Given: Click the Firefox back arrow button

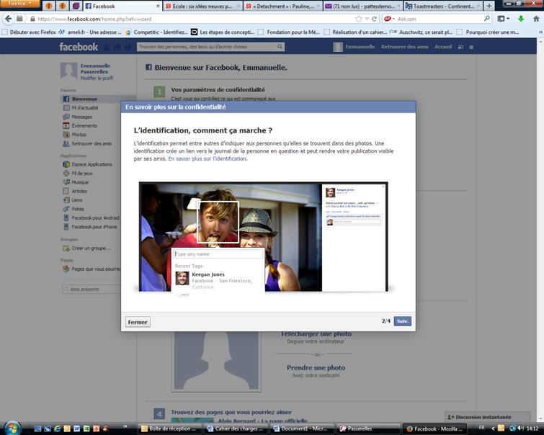Looking at the screenshot, I should pyautogui.click(x=8, y=19).
